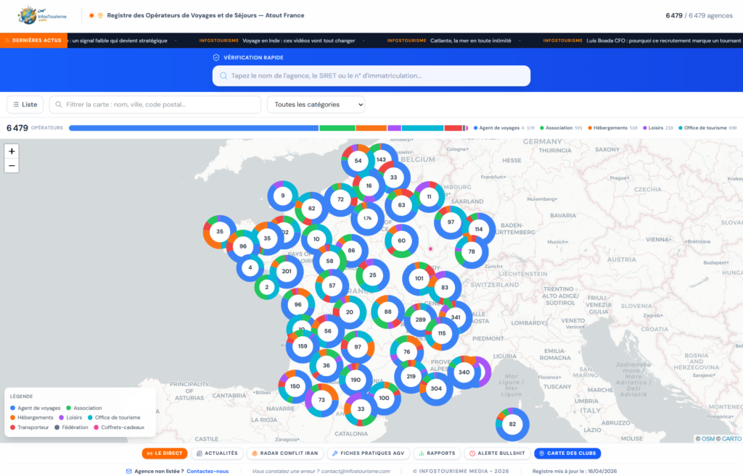743x476 pixels.
Task: Click the blue segment of the operators bar
Action: (x=194, y=128)
